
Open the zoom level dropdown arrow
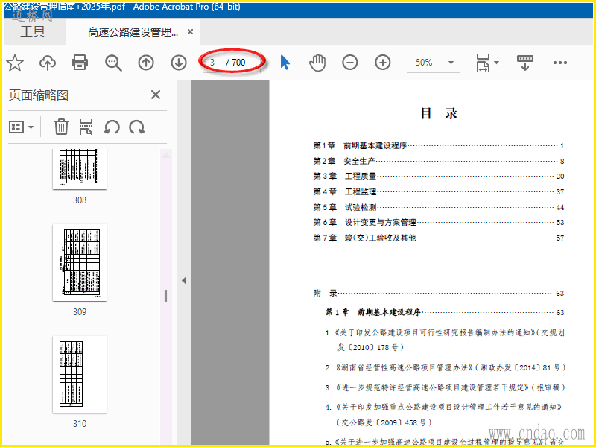coord(451,63)
